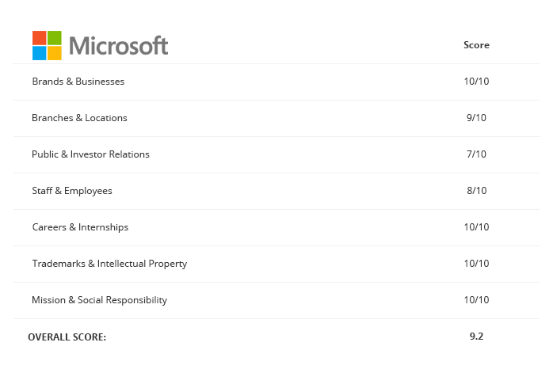The image size is (553, 369).
Task: Select the 9.2 overall score value
Action: pyautogui.click(x=476, y=337)
